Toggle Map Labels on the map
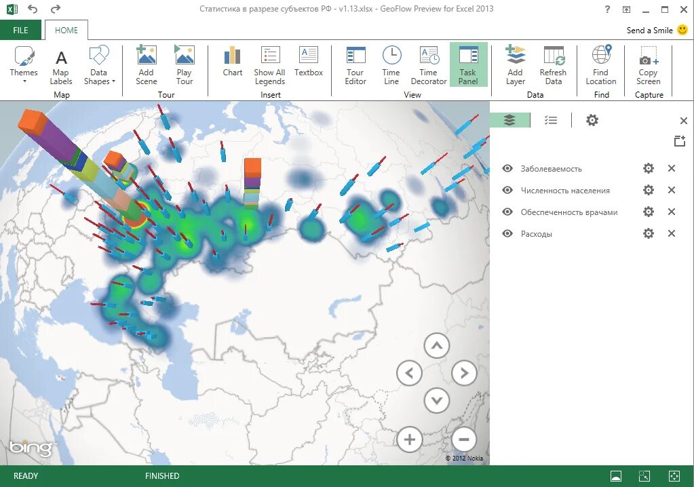 click(61, 66)
